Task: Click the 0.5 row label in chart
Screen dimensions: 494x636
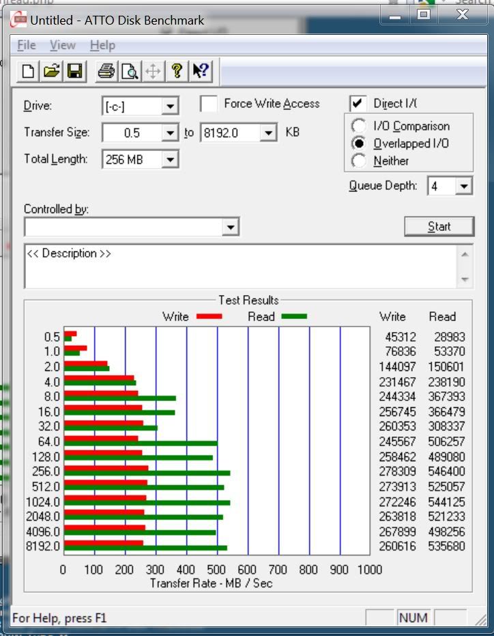Action: coord(52,337)
